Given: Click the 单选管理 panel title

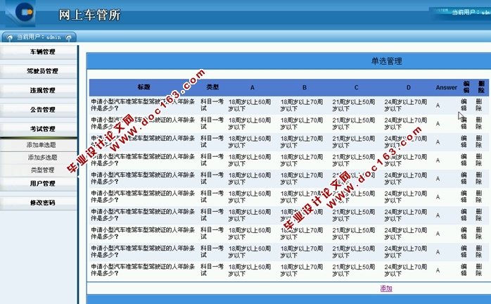Looking at the screenshot, I should point(386,61).
